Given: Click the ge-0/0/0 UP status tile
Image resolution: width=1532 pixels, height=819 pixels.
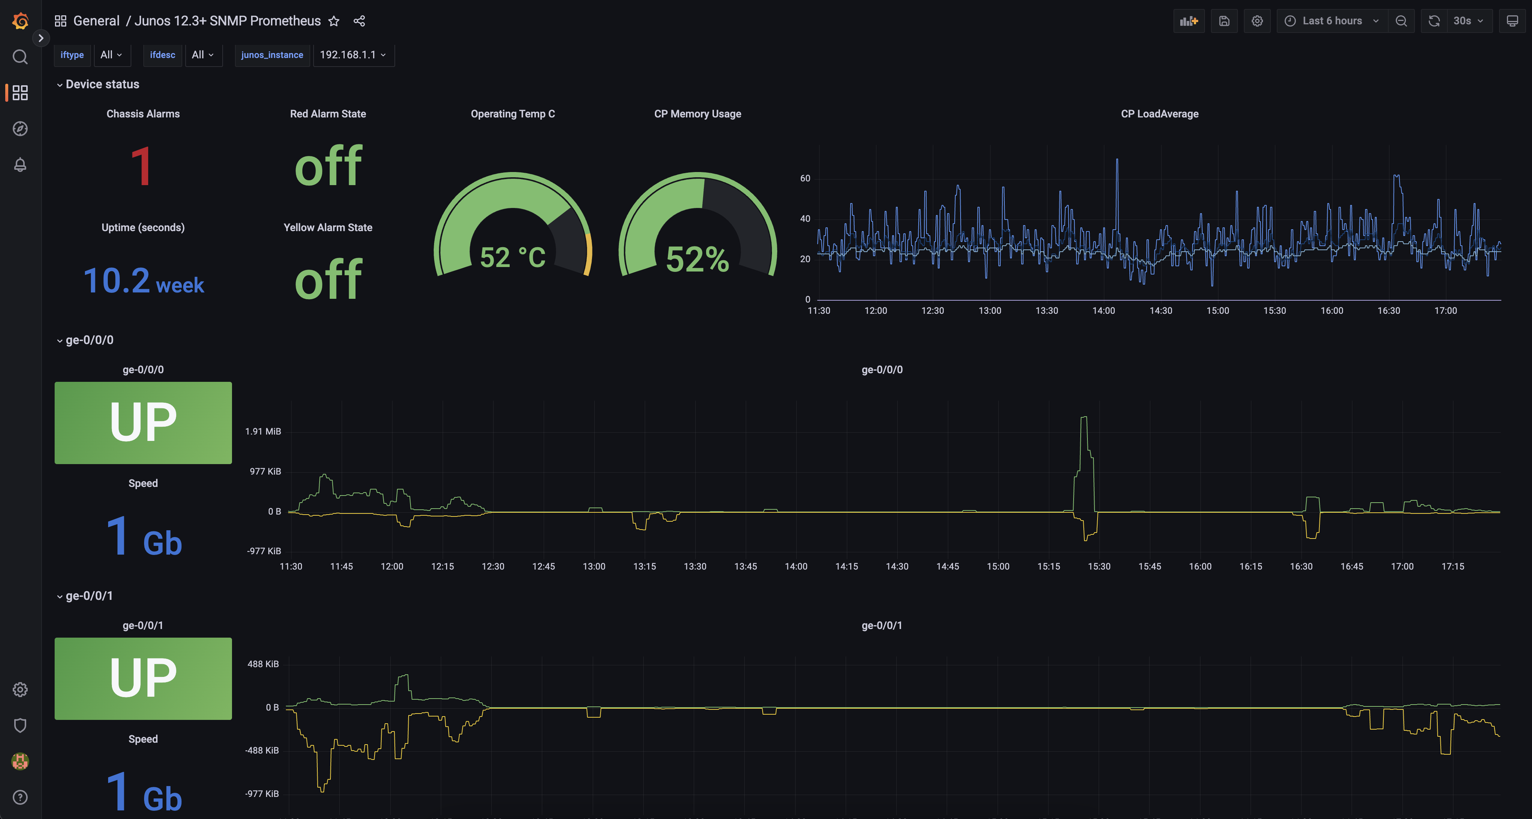Looking at the screenshot, I should pyautogui.click(x=143, y=423).
